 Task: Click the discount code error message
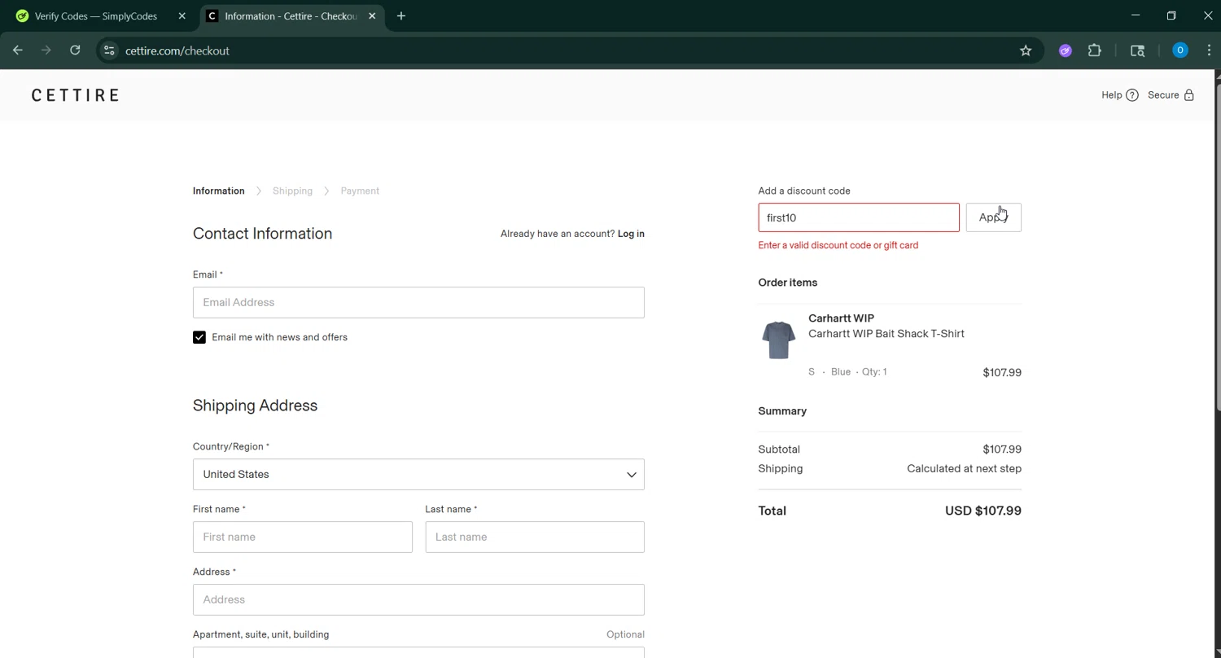pyautogui.click(x=838, y=245)
